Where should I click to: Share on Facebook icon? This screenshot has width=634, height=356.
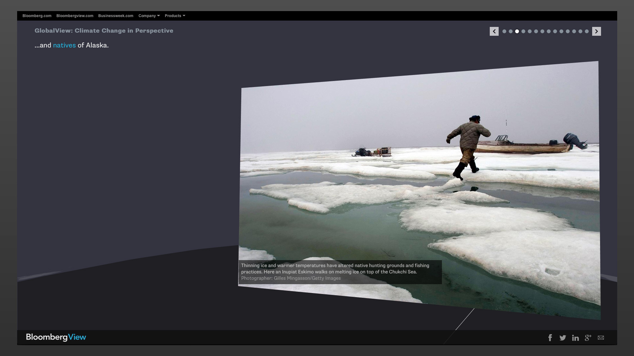pyautogui.click(x=550, y=338)
